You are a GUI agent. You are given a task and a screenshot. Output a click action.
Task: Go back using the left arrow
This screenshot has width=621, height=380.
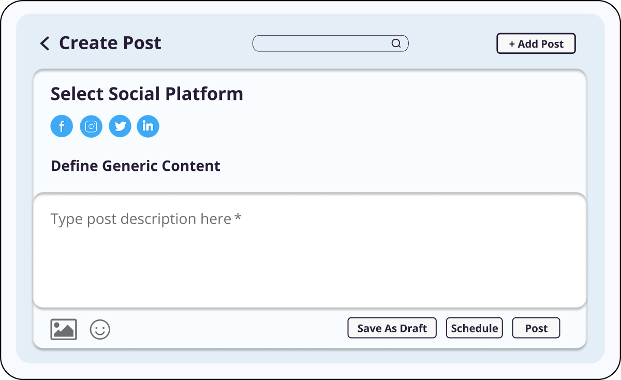(45, 43)
